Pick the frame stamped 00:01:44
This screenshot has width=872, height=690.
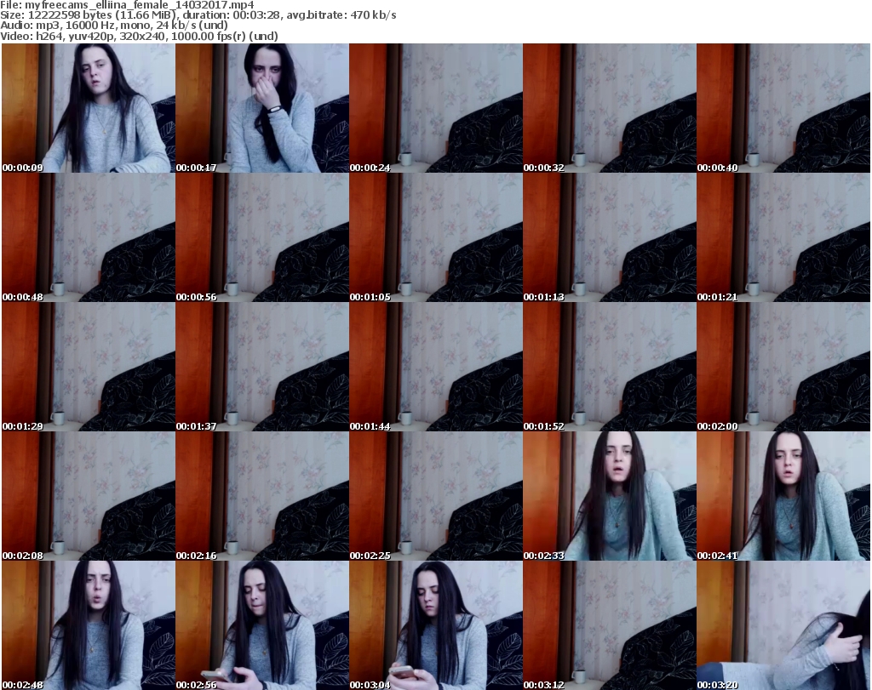pos(435,367)
